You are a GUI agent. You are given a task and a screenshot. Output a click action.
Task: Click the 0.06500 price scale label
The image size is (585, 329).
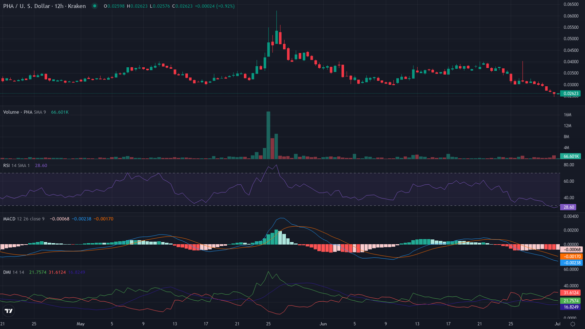pyautogui.click(x=571, y=4)
